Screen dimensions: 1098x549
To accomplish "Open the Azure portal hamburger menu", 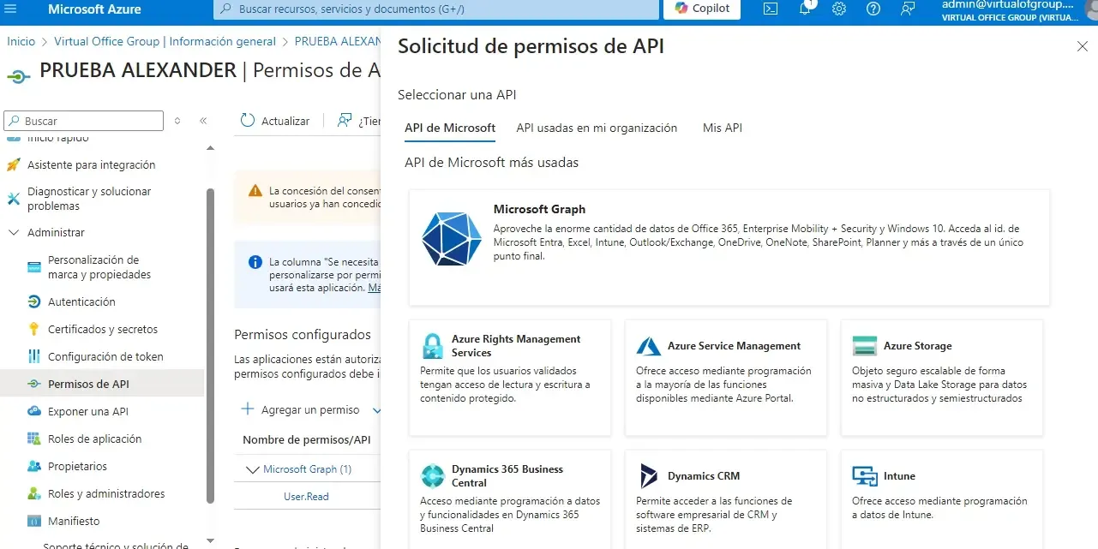I will pyautogui.click(x=11, y=9).
